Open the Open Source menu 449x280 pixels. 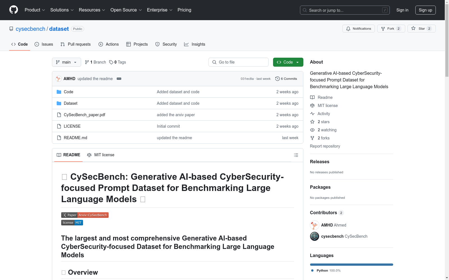(126, 10)
